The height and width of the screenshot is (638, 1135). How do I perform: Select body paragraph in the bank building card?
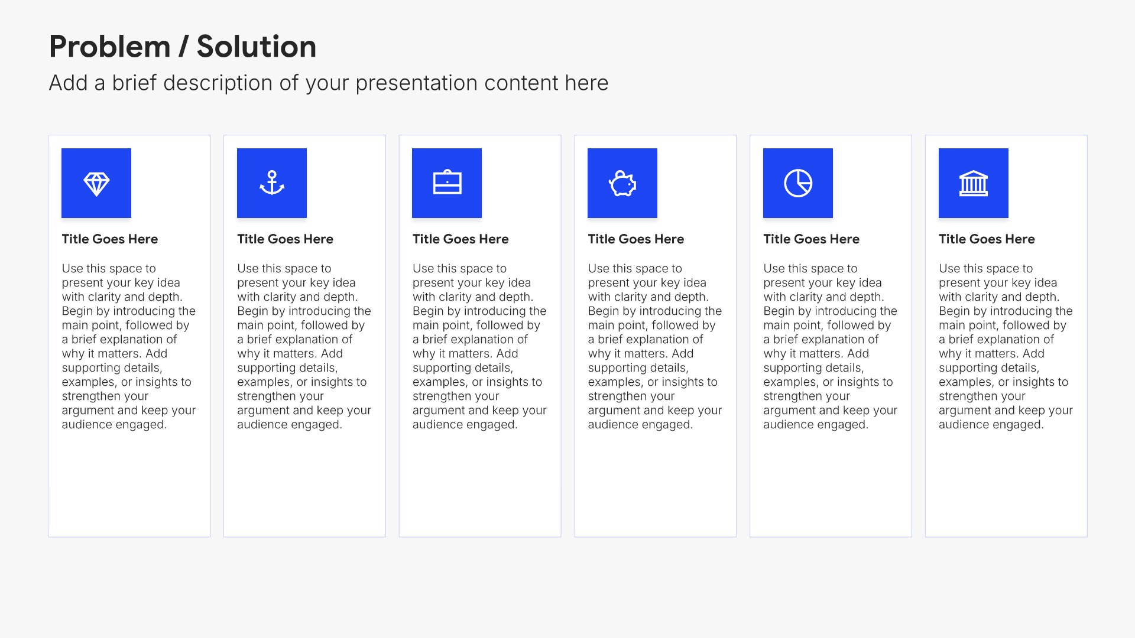[1006, 347]
